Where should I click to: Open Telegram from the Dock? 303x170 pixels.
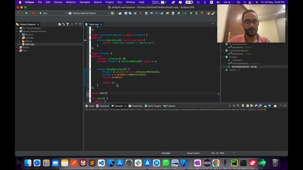pos(157,163)
